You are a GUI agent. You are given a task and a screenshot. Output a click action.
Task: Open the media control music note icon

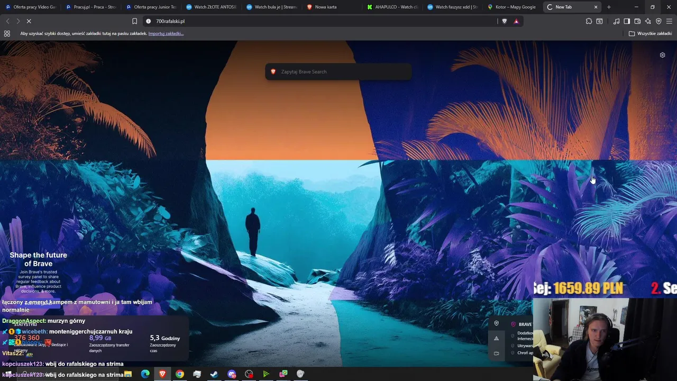point(616,21)
